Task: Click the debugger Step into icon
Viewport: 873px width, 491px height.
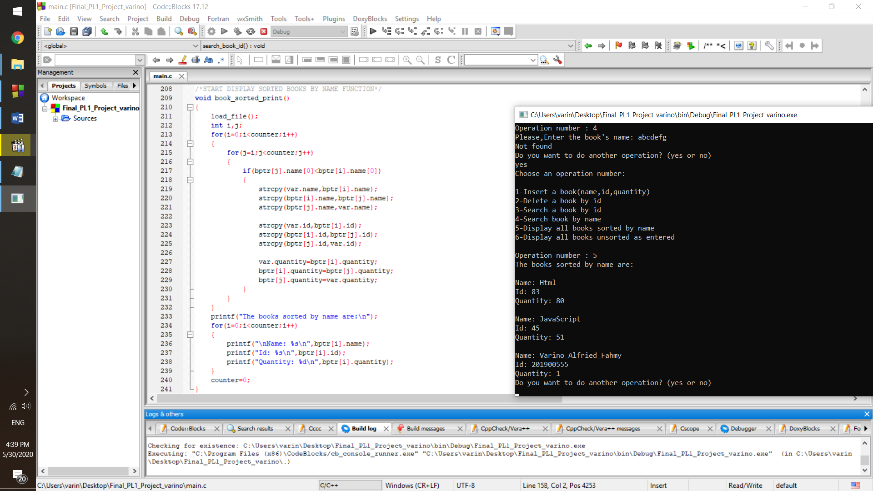Action: (x=412, y=31)
